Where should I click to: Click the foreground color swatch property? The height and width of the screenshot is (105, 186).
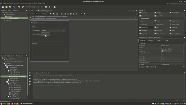(162, 51)
